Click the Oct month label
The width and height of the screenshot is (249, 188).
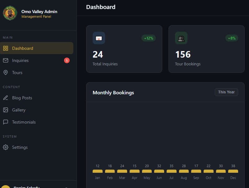(209, 178)
